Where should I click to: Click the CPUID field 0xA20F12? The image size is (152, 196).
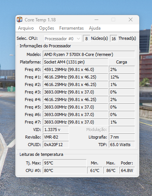56,145
